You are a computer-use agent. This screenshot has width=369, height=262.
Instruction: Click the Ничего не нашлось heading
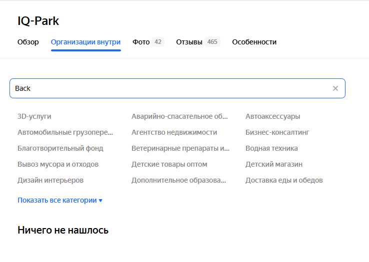coord(63,230)
